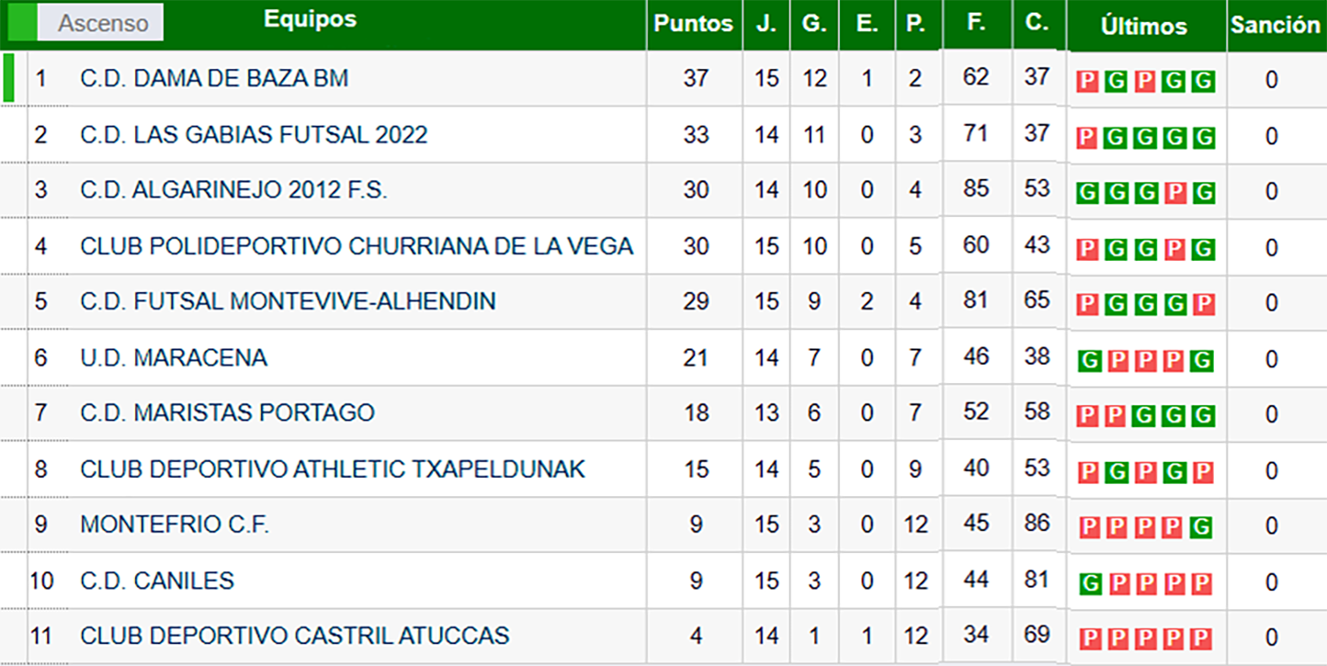The width and height of the screenshot is (1327, 666).
Task: Click the green Ascenso color square in the header
Action: click(22, 23)
